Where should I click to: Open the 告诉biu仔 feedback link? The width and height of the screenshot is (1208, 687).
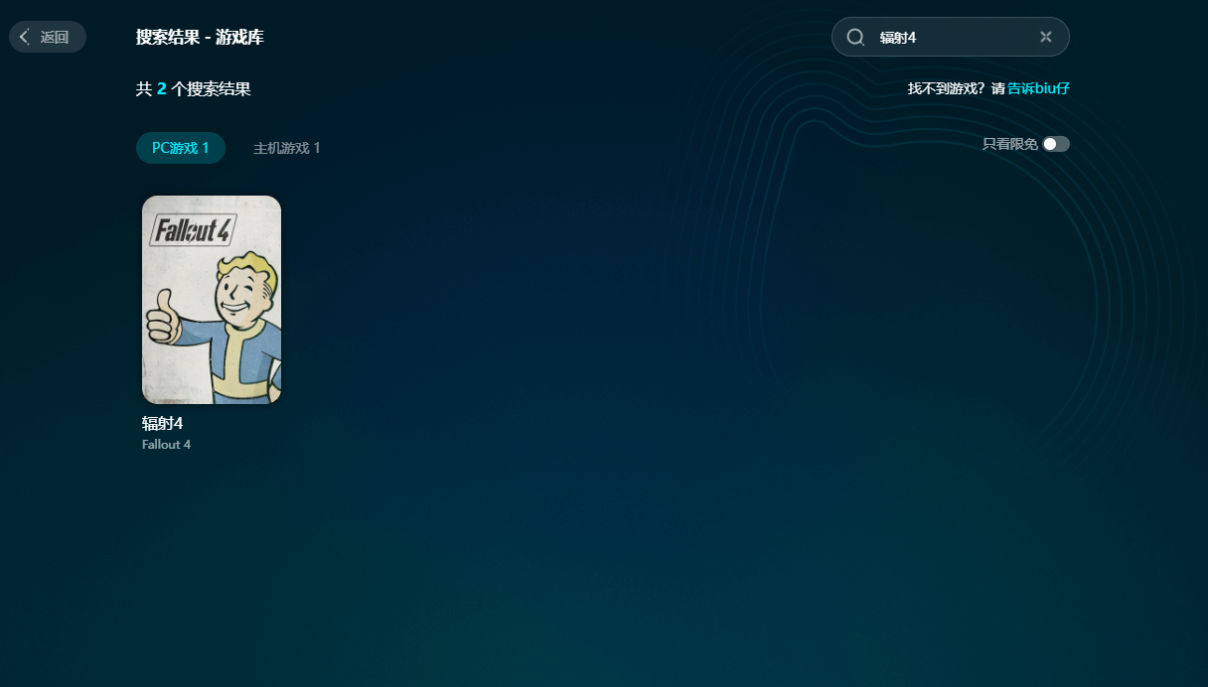click(1038, 88)
